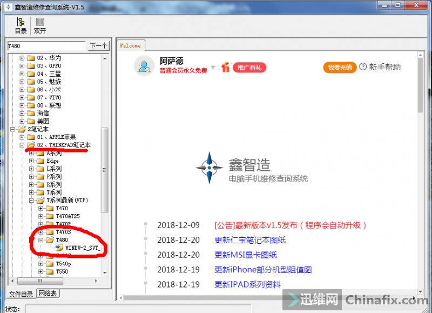Open the 新手帮助 link
This screenshot has height=313, width=432.
point(384,67)
